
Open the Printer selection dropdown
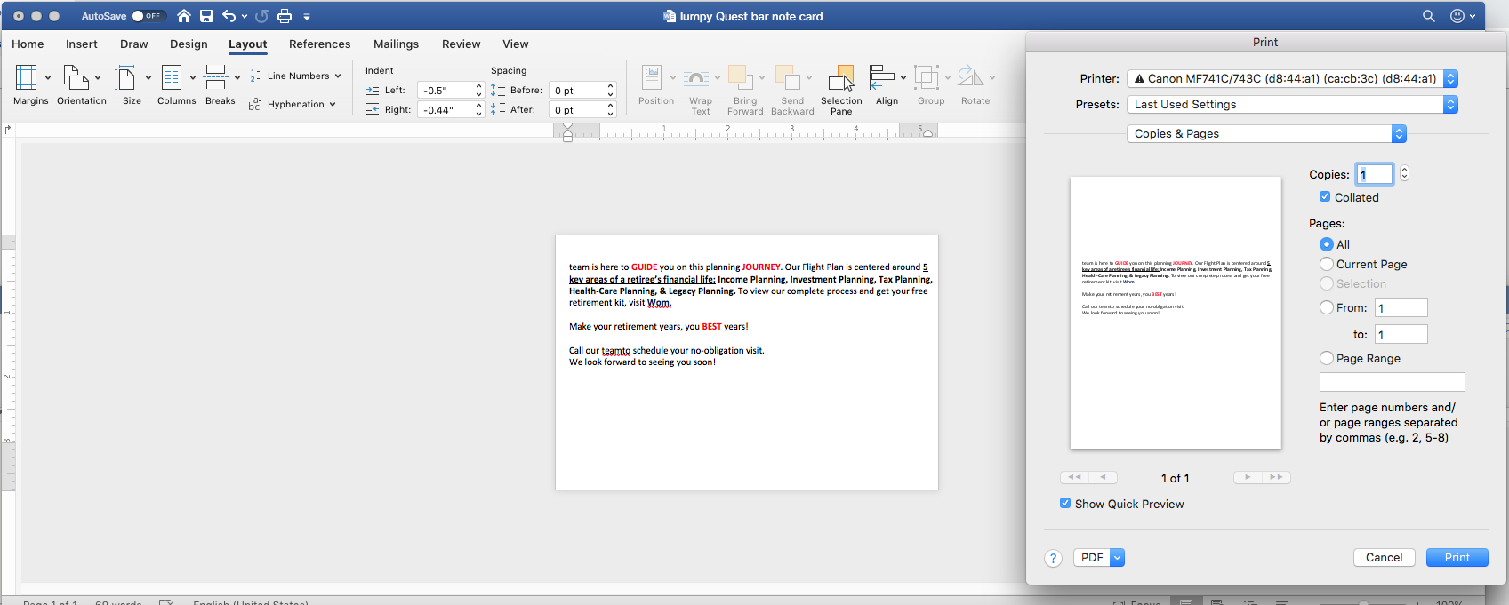1292,78
